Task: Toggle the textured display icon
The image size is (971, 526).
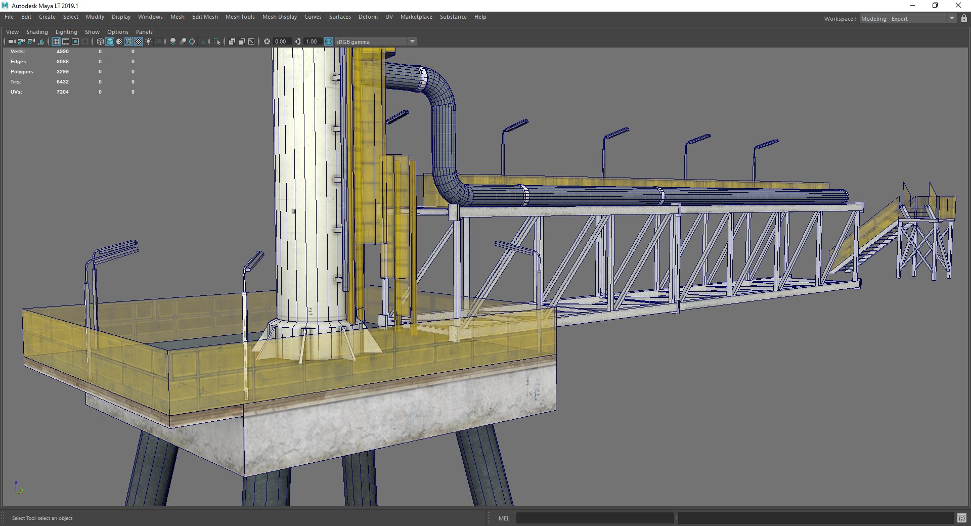Action: pyautogui.click(x=139, y=41)
